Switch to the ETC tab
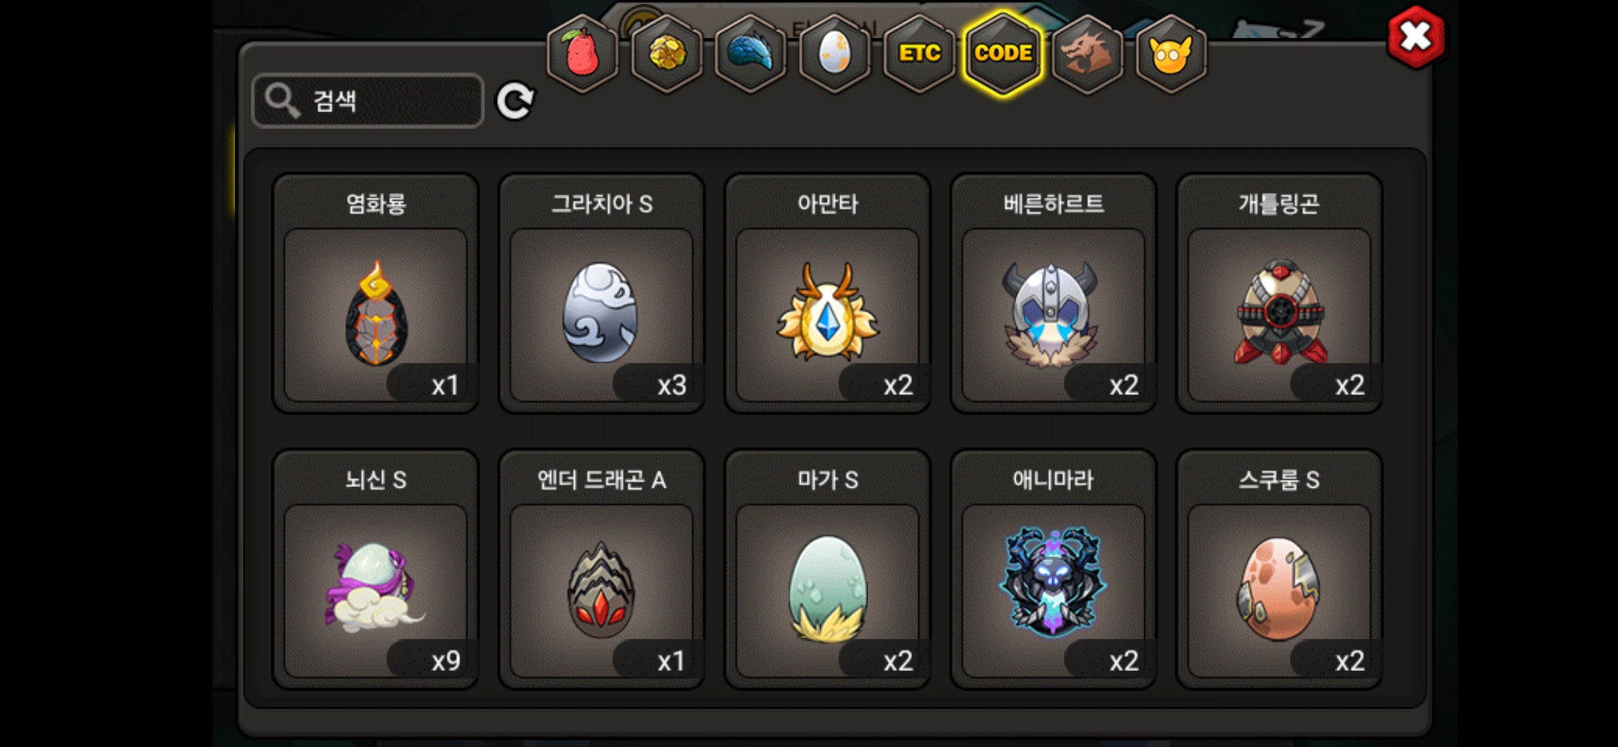The height and width of the screenshot is (747, 1618). [919, 53]
